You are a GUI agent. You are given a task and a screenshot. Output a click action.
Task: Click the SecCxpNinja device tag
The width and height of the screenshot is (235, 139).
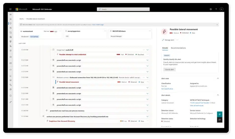pos(34,37)
